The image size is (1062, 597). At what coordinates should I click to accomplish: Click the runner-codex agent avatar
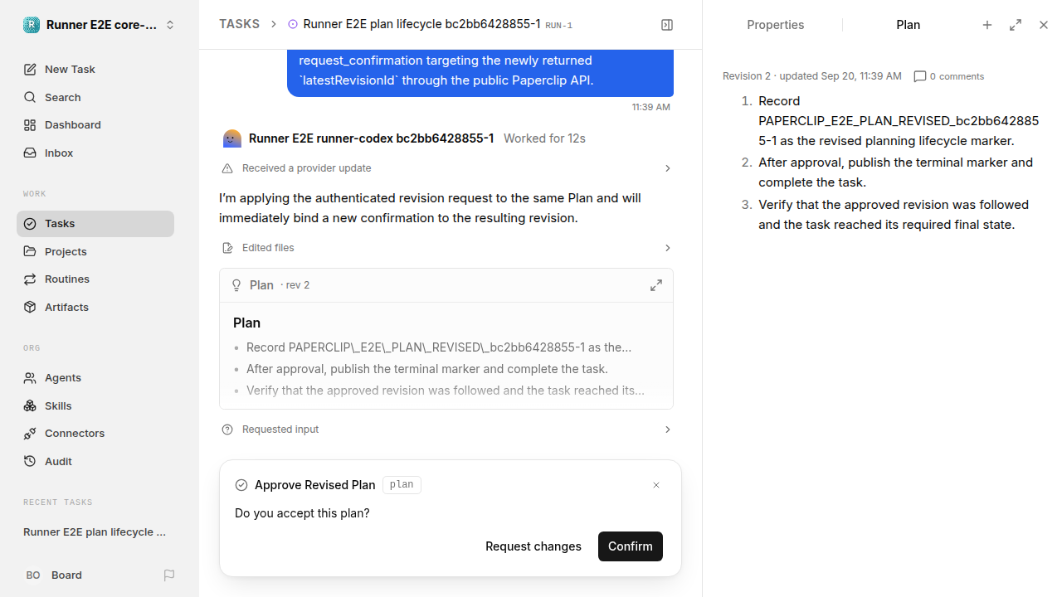click(x=232, y=138)
